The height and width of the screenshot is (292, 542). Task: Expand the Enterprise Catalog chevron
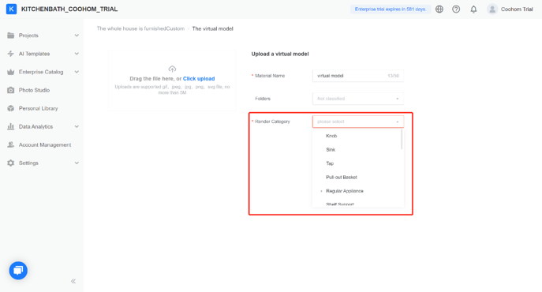(77, 72)
